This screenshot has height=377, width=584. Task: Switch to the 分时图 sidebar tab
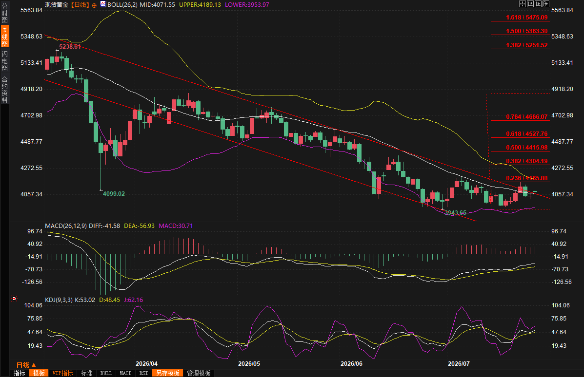(4, 13)
